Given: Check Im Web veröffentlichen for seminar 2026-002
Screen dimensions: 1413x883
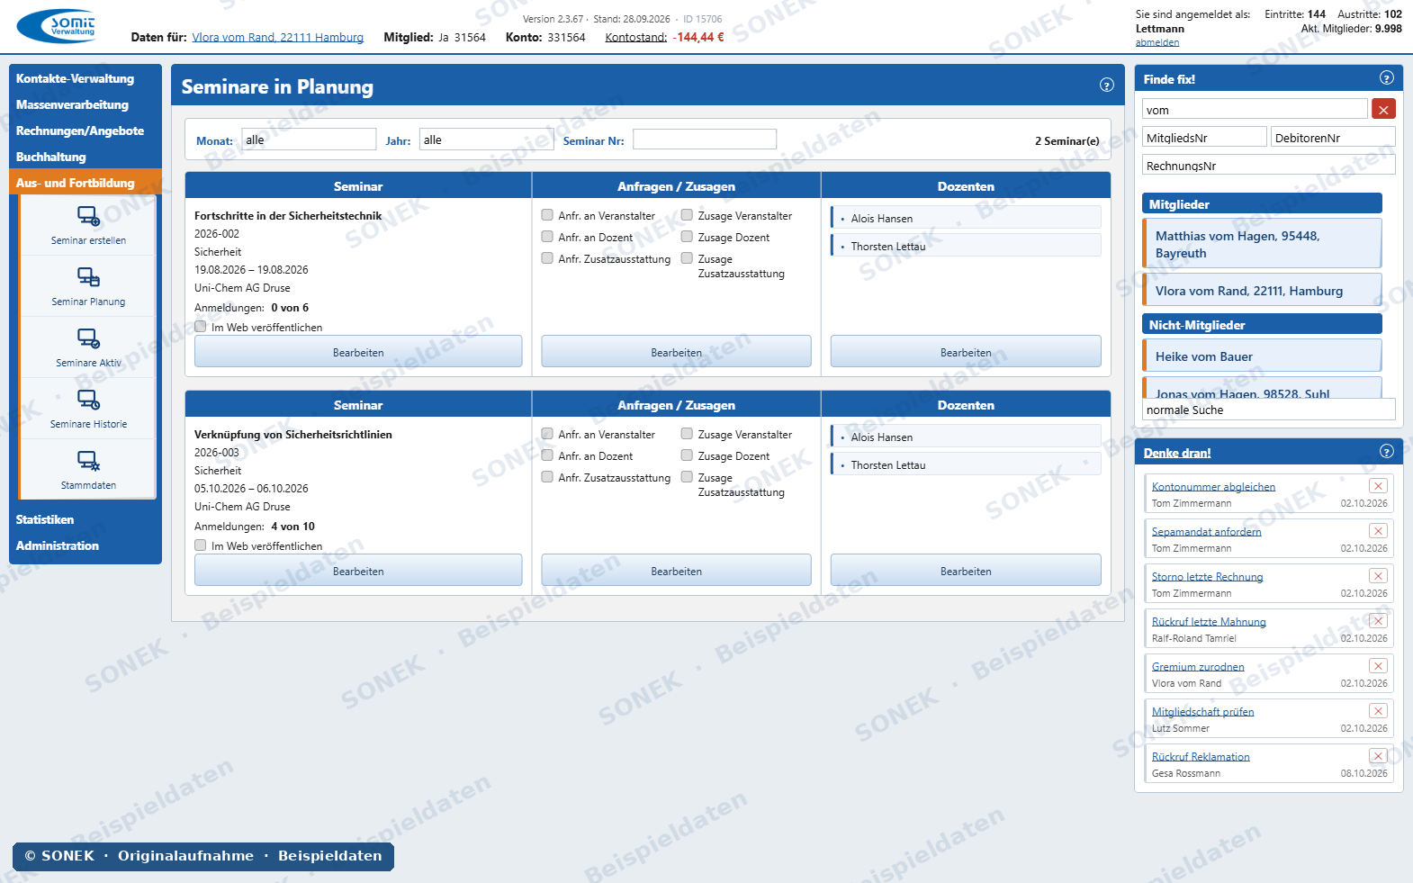Looking at the screenshot, I should [x=201, y=327].
